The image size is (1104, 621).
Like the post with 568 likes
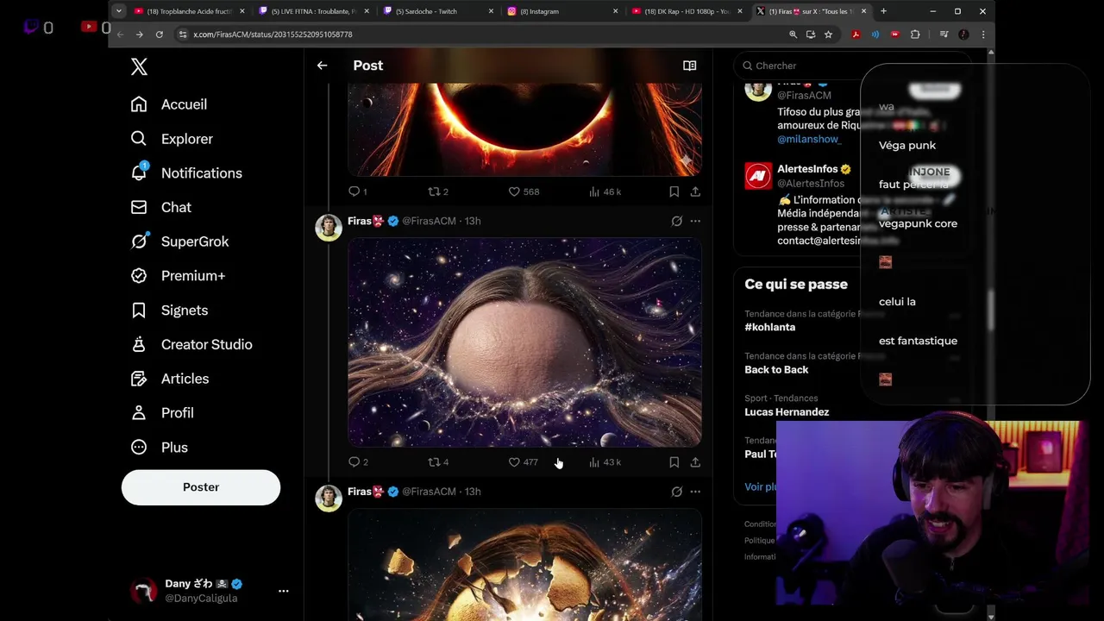(x=524, y=191)
